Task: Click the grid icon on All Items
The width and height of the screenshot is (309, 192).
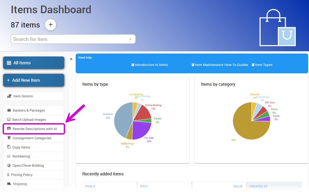Action: tap(9, 63)
